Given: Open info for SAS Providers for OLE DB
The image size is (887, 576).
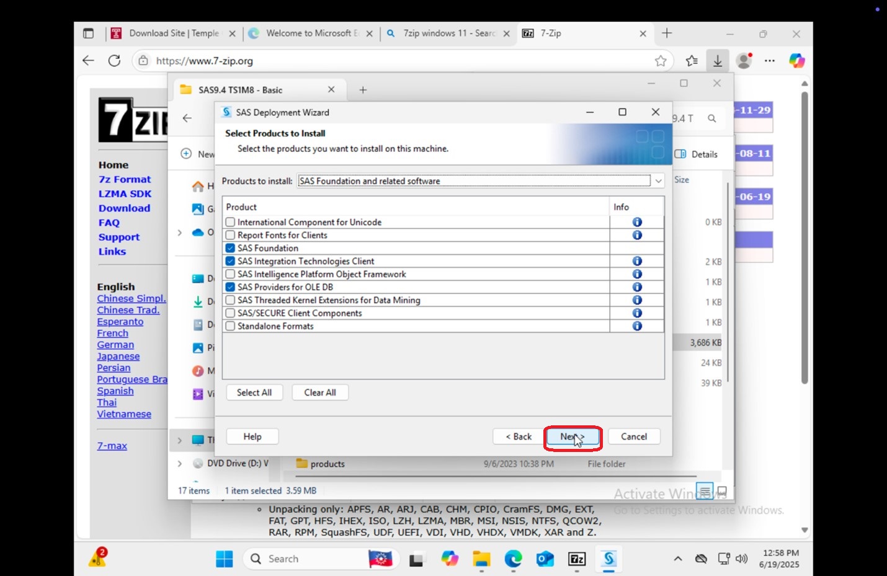Looking at the screenshot, I should (637, 287).
